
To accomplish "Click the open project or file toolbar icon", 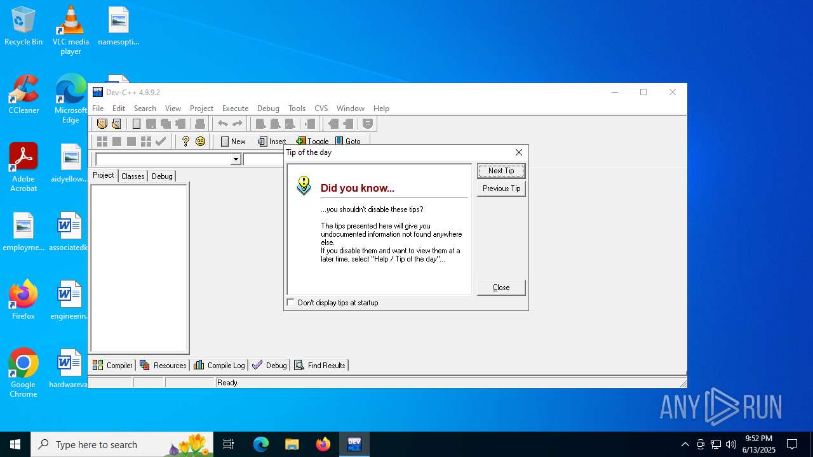I will coord(116,124).
